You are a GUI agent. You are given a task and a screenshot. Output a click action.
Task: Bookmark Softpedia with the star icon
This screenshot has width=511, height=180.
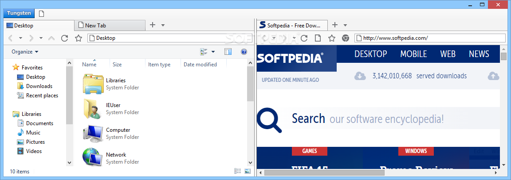(x=332, y=38)
